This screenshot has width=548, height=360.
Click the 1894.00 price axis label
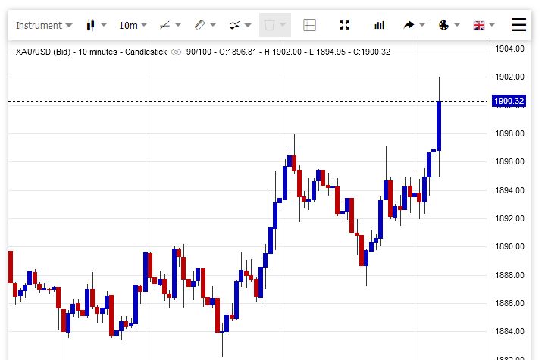[509, 190]
